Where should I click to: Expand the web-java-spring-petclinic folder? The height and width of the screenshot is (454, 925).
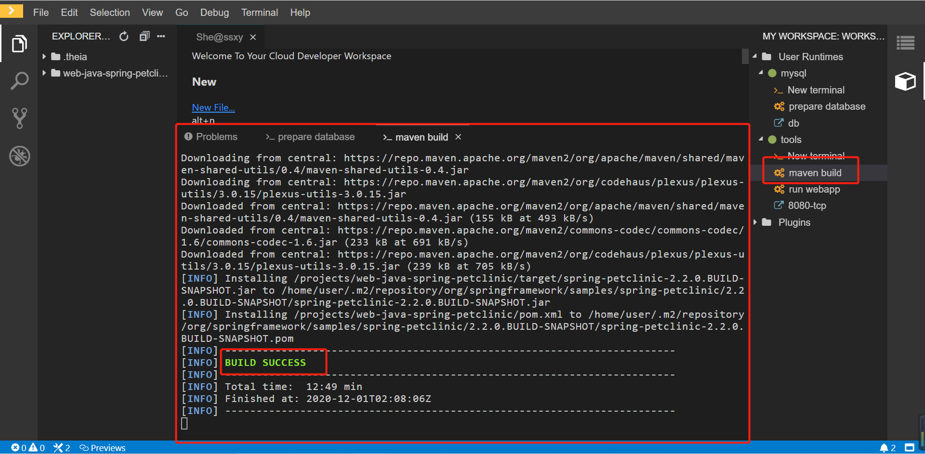point(44,73)
